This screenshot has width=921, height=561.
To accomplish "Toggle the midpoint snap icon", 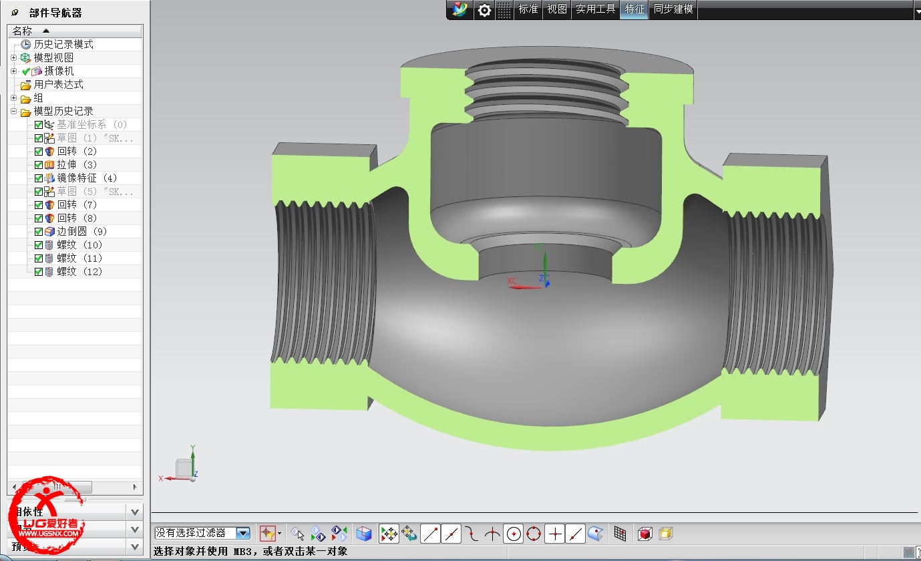I will point(451,534).
